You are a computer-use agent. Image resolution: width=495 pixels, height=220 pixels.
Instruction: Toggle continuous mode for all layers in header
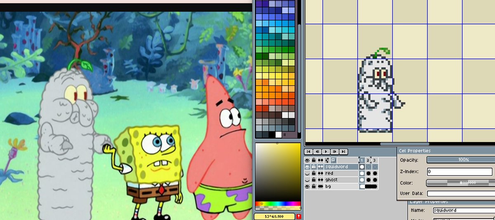[x=321, y=160]
